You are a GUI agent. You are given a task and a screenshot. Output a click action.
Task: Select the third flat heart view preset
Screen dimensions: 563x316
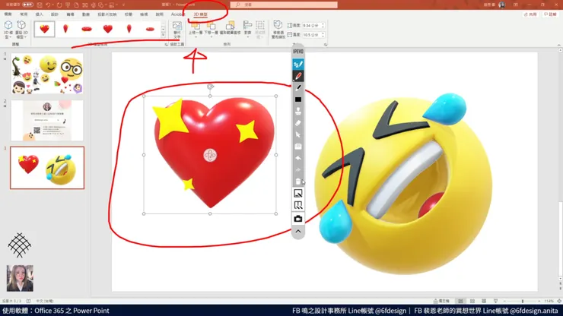(87, 29)
